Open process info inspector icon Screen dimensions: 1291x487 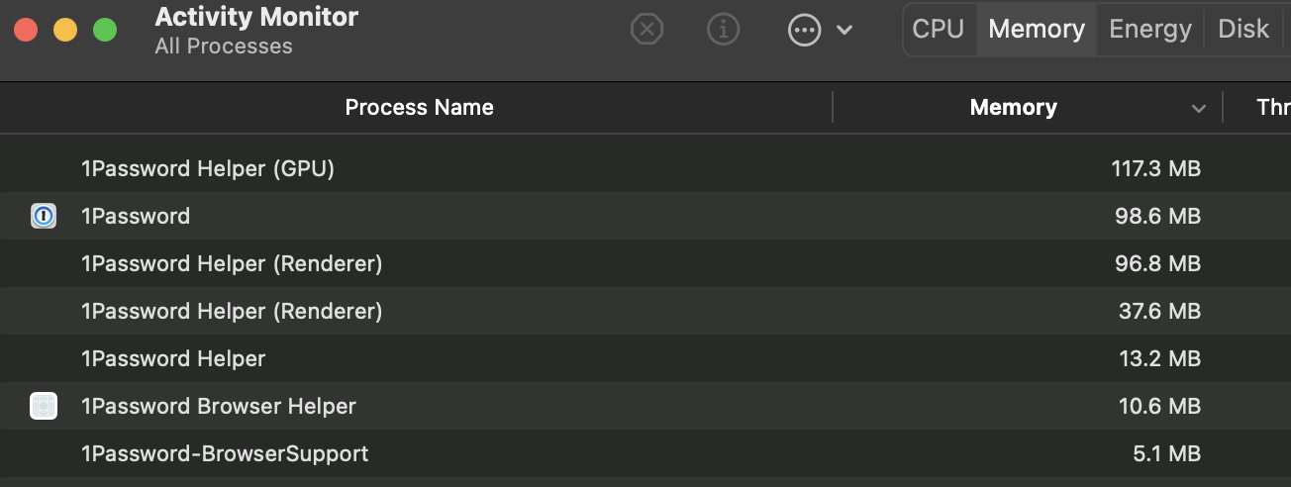coord(724,30)
